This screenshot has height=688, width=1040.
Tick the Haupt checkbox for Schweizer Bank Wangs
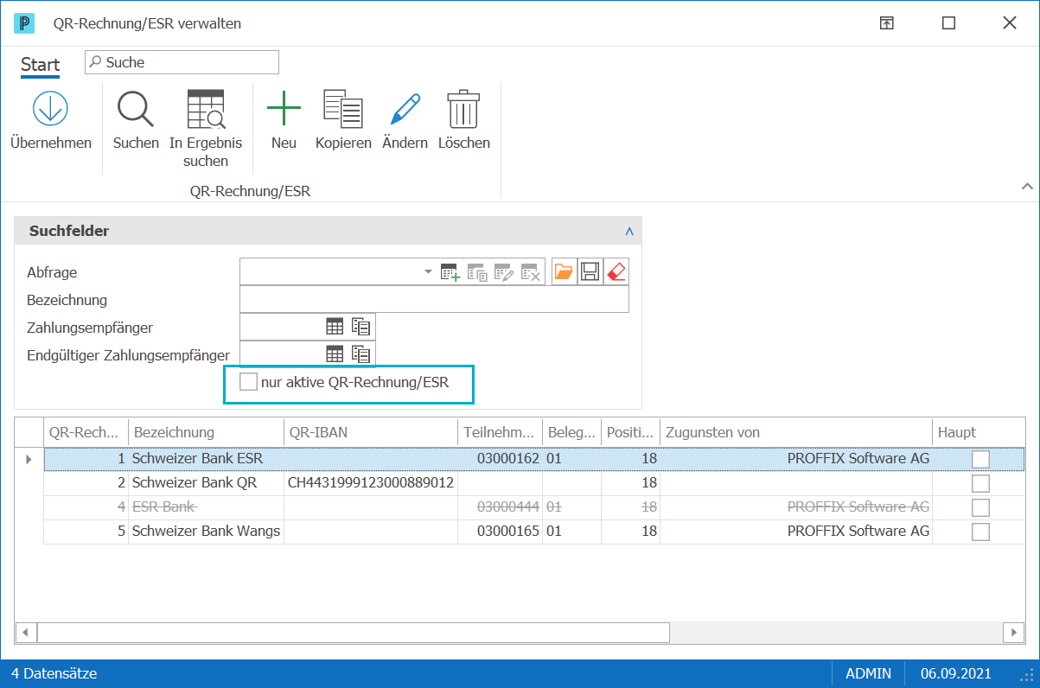coord(980,532)
